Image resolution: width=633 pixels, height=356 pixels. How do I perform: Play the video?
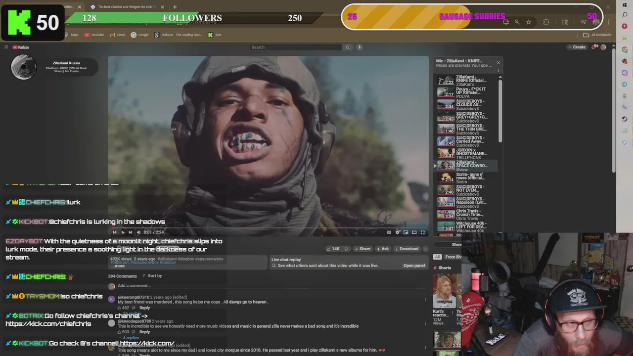coord(123,232)
